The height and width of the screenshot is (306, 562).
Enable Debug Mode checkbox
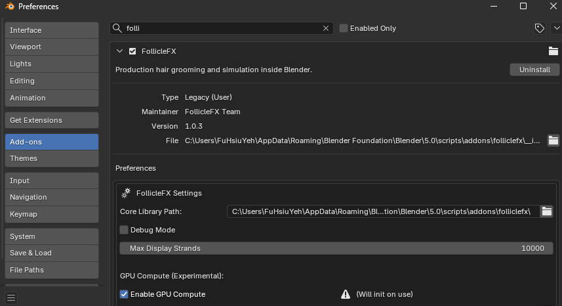124,230
